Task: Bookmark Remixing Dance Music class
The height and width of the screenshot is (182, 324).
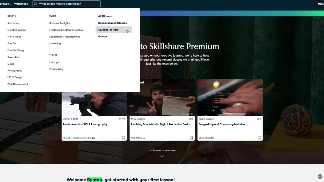Action: tap(191, 138)
